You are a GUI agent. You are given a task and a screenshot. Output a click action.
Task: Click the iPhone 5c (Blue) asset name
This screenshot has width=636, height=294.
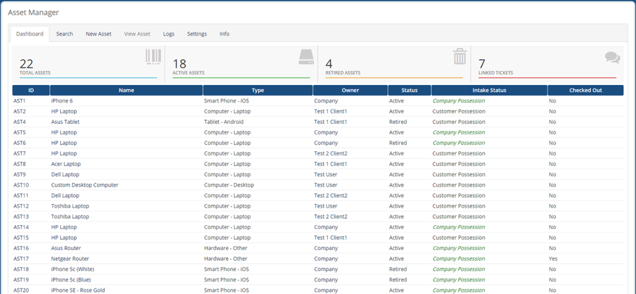pyautogui.click(x=71, y=280)
